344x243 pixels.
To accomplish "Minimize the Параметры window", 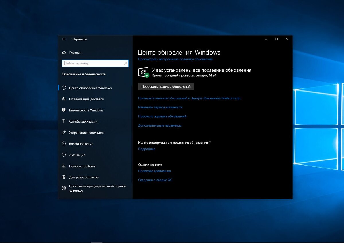I will click(x=266, y=39).
